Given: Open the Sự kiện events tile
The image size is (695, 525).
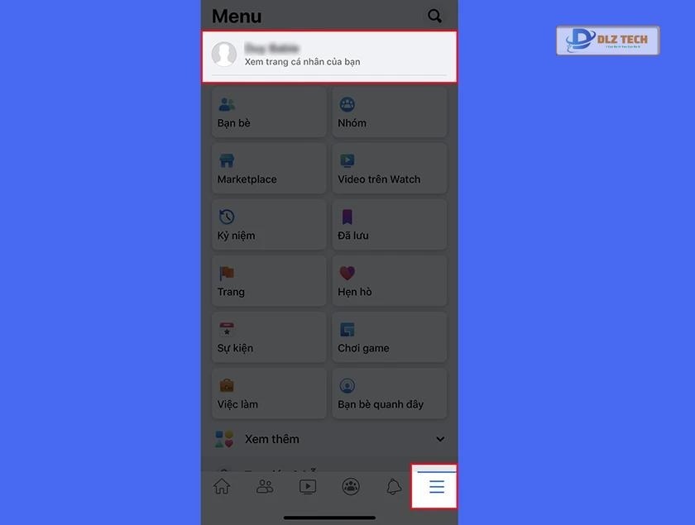Looking at the screenshot, I should [269, 338].
